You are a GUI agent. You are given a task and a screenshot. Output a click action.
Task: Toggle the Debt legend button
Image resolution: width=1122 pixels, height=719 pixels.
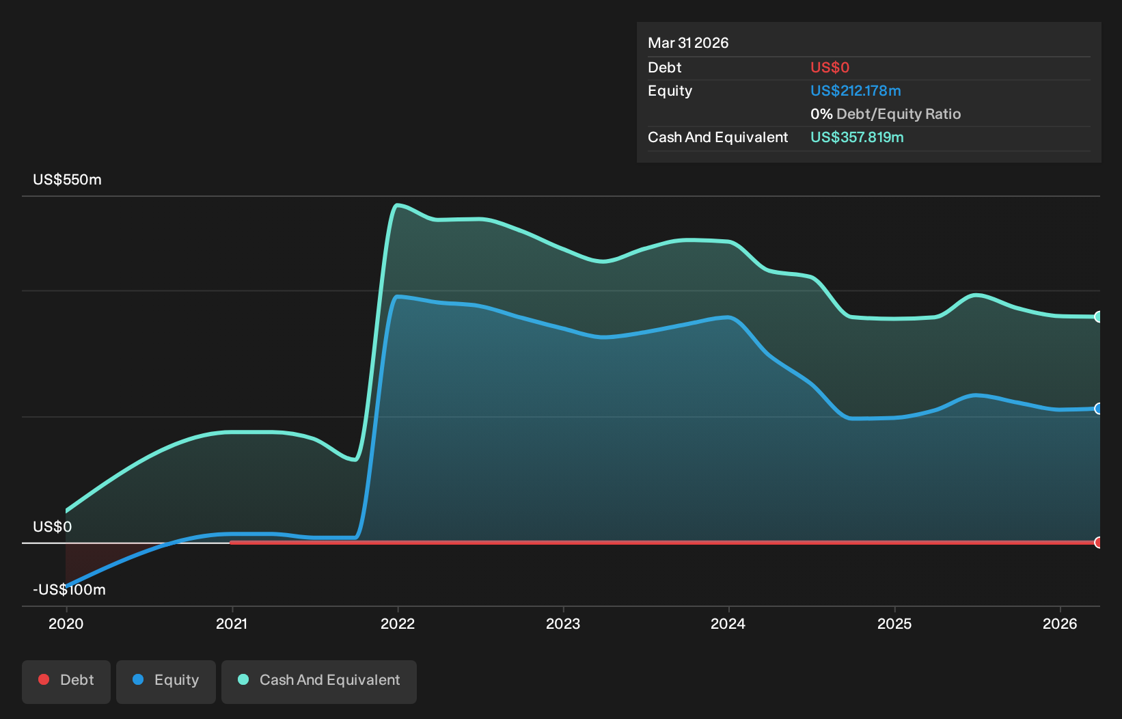pos(66,681)
